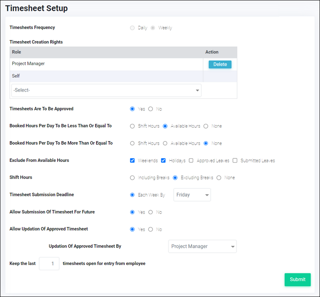Choose Shift Hours for Less Than Or Equal To
This screenshot has height=297, width=320.
[132, 126]
